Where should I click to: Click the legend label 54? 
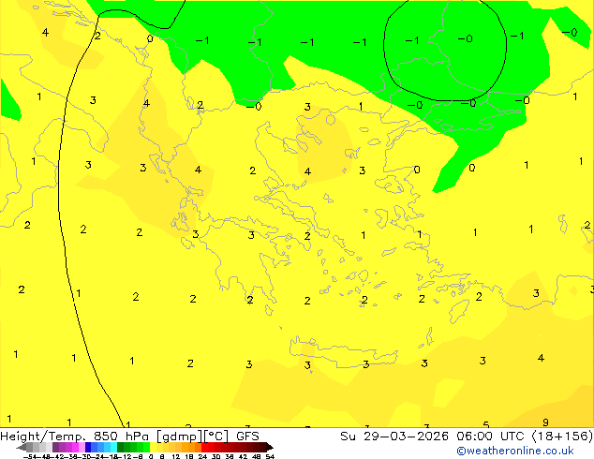click(269, 456)
